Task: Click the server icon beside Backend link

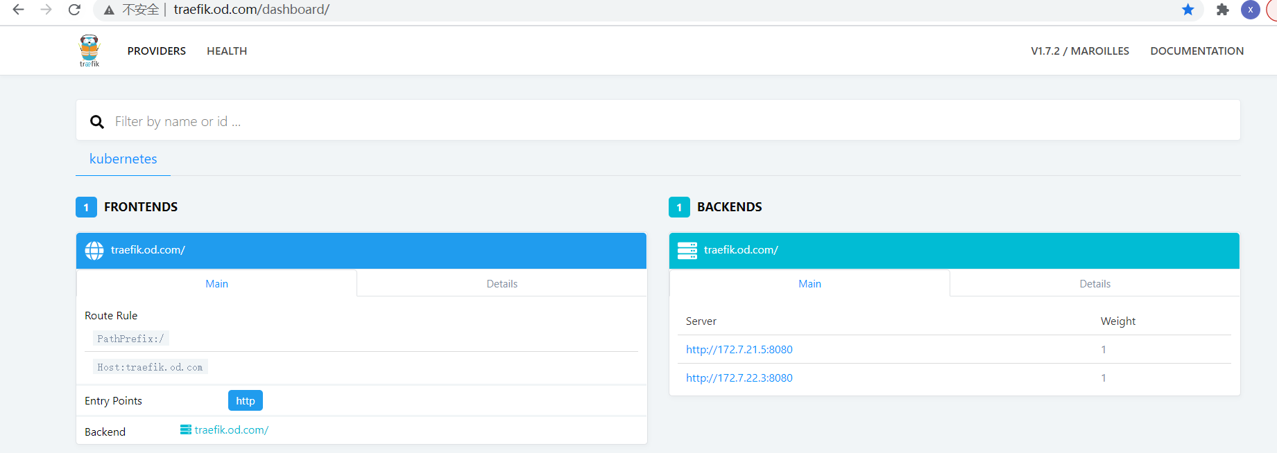Action: pyautogui.click(x=186, y=429)
